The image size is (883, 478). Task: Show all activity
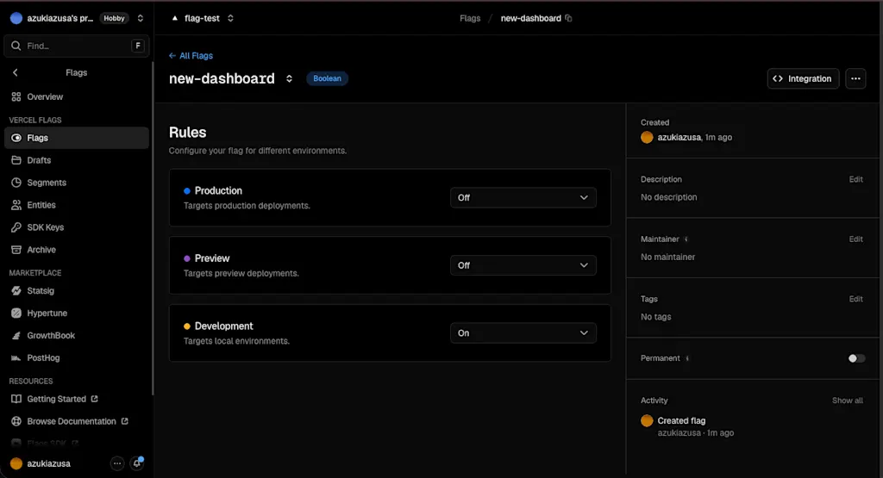(848, 400)
